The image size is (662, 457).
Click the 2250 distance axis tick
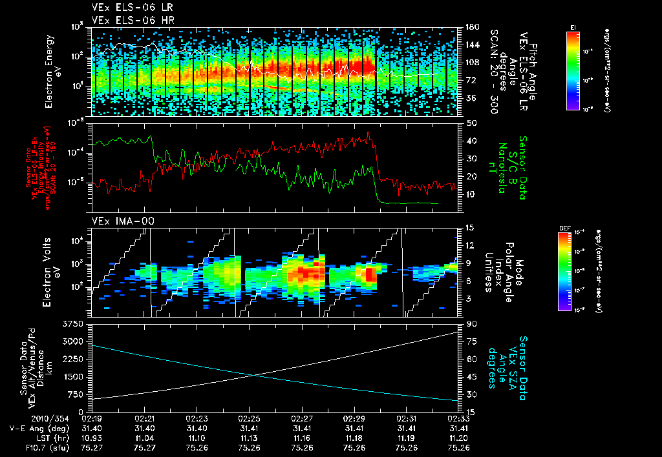coord(74,359)
